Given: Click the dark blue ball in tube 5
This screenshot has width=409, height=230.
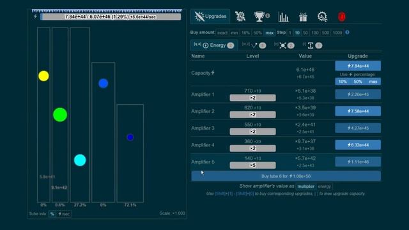Looking at the screenshot, I should (x=130, y=137).
